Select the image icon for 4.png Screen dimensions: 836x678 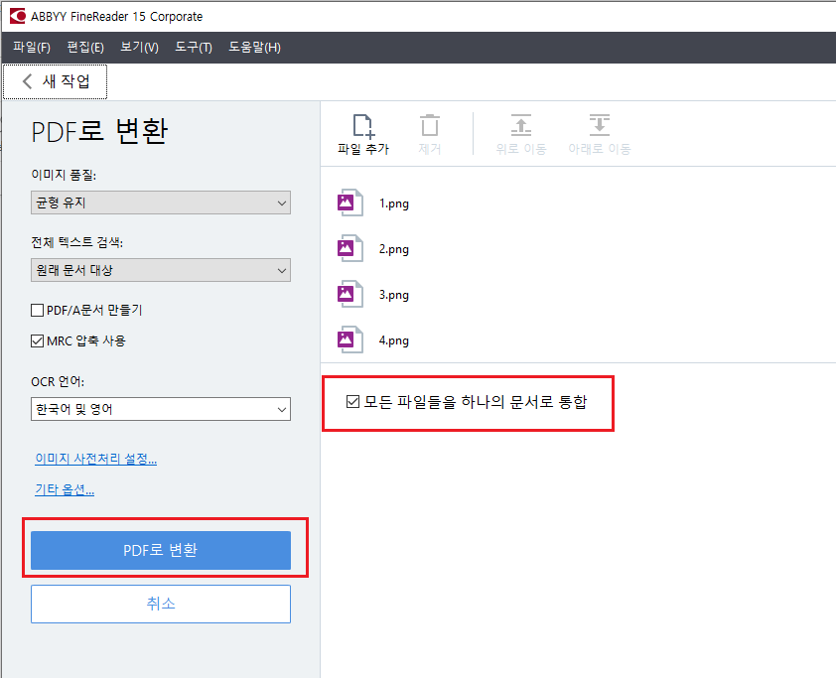[x=350, y=340]
